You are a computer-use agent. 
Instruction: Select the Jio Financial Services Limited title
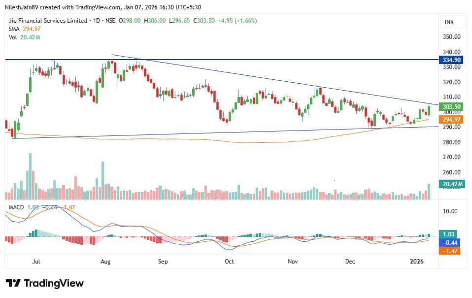pos(48,21)
